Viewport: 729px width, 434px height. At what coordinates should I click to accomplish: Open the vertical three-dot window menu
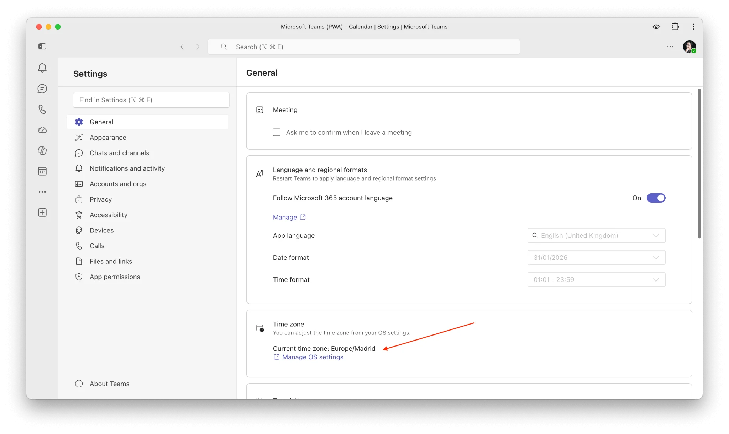693,27
